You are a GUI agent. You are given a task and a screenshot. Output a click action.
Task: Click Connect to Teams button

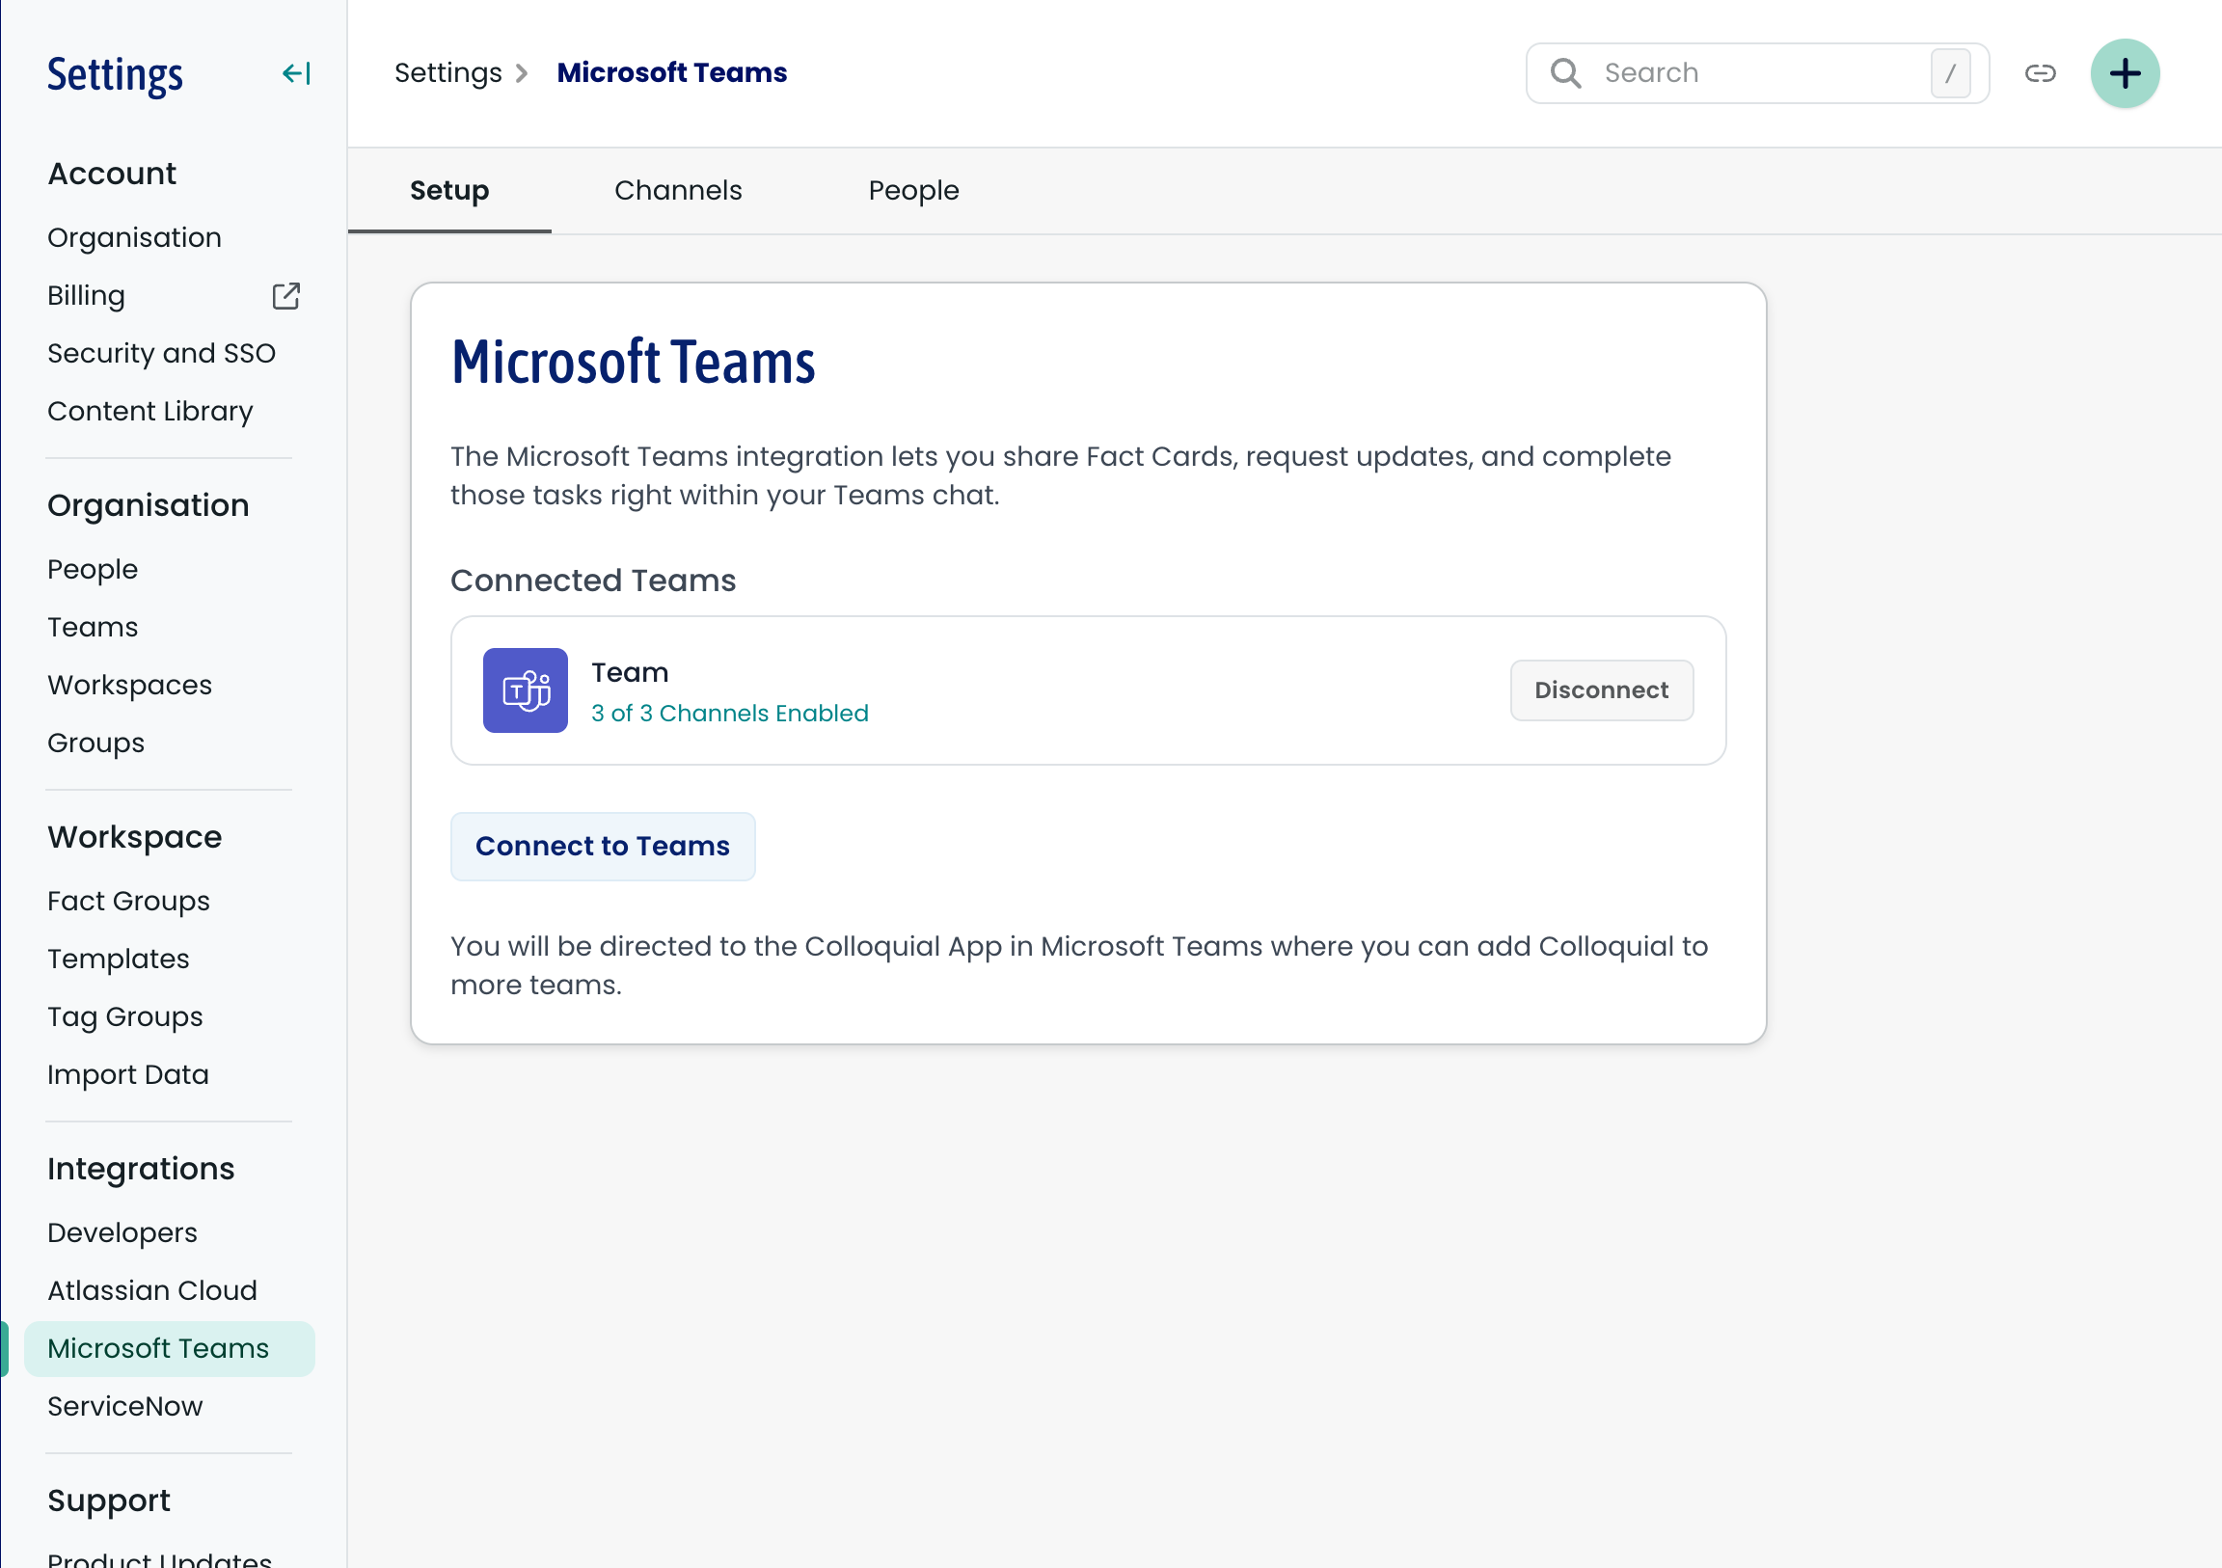pos(602,847)
